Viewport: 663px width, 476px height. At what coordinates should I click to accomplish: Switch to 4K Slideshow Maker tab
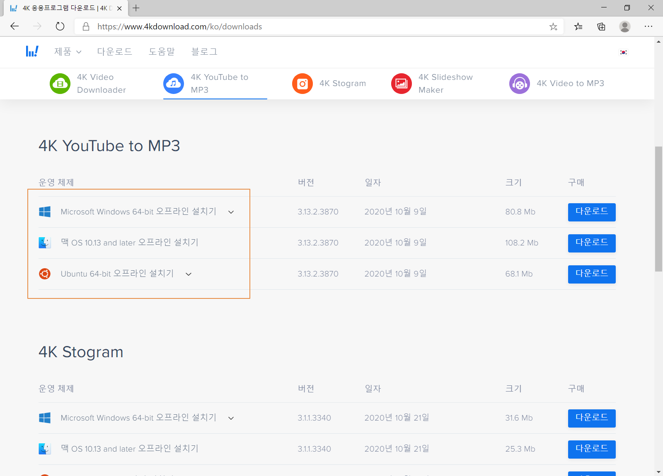[432, 84]
